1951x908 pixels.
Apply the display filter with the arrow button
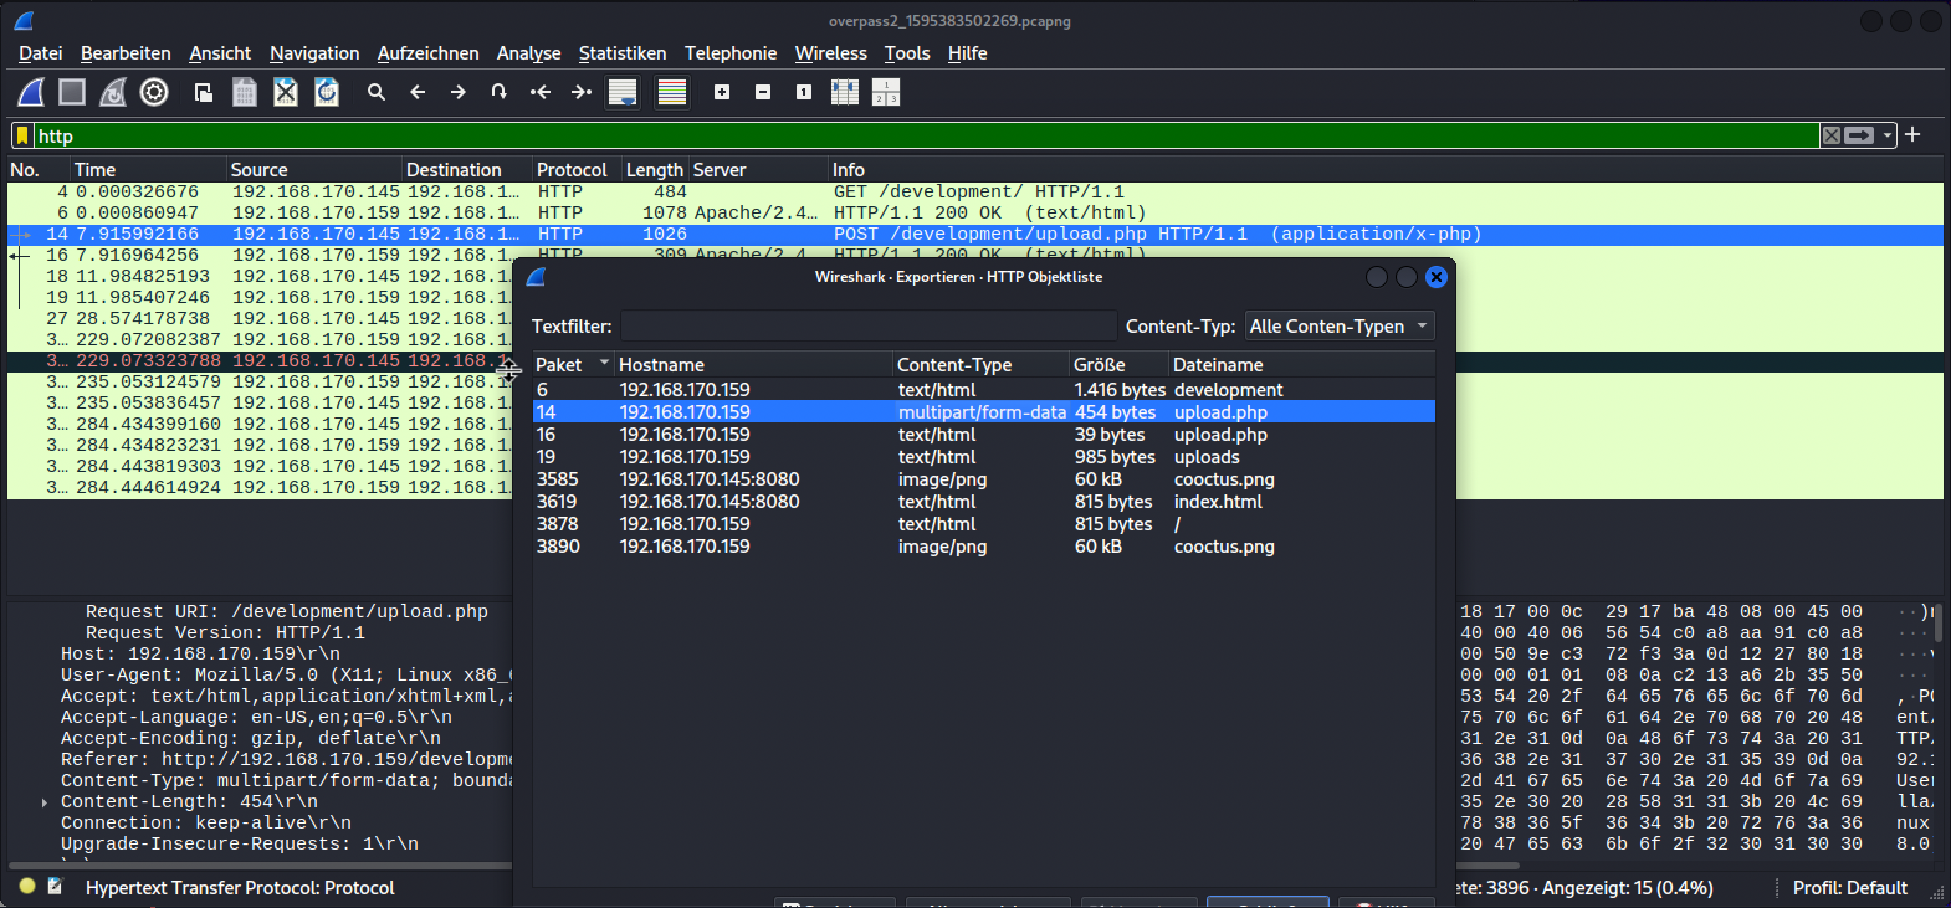(x=1858, y=135)
